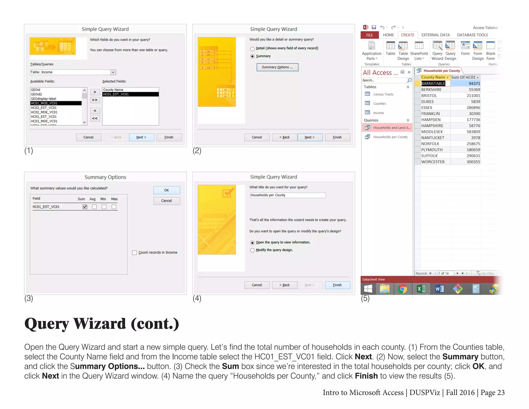Click the Access save icon in title bar
The width and height of the screenshot is (529, 409).
coord(374,27)
